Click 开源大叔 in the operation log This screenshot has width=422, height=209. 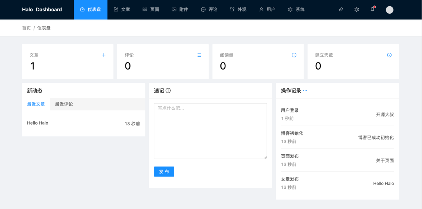tap(385, 114)
